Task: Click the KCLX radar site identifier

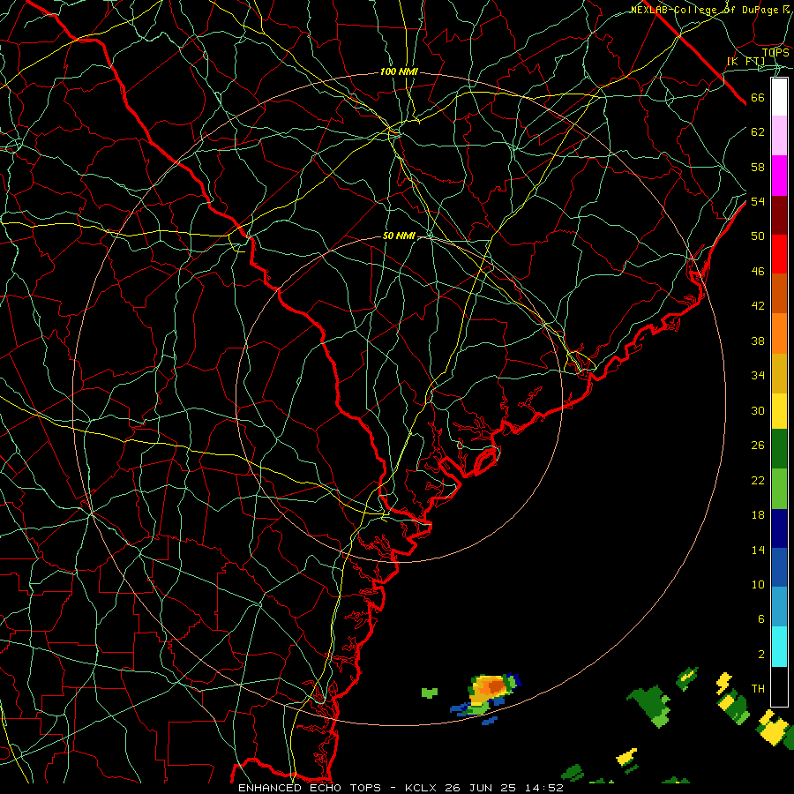Action: pyautogui.click(x=422, y=788)
